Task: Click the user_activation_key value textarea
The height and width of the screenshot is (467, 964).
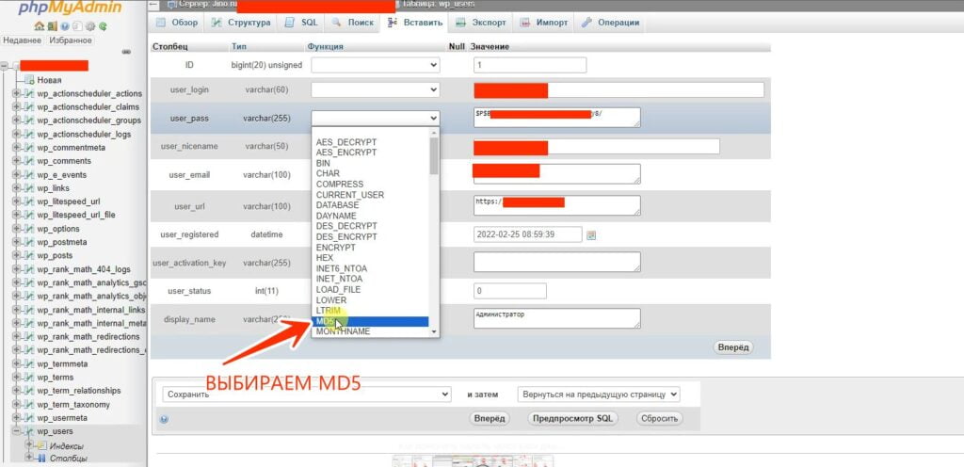Action: point(557,262)
